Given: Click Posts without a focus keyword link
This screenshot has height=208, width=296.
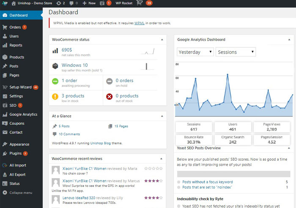Looking at the screenshot, I should [x=207, y=182].
